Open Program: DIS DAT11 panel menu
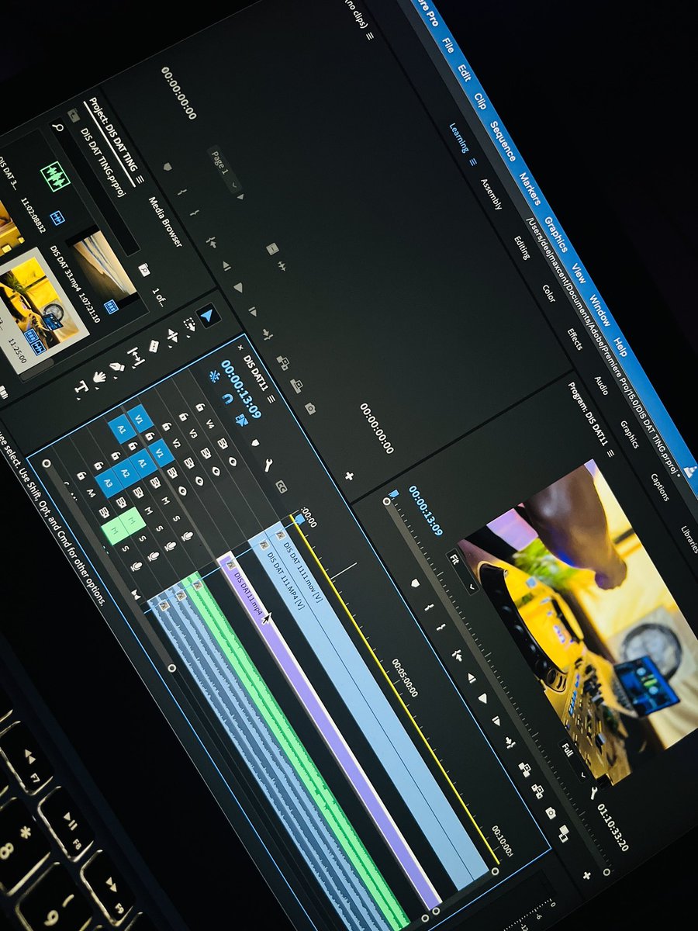The image size is (698, 931). point(611,453)
